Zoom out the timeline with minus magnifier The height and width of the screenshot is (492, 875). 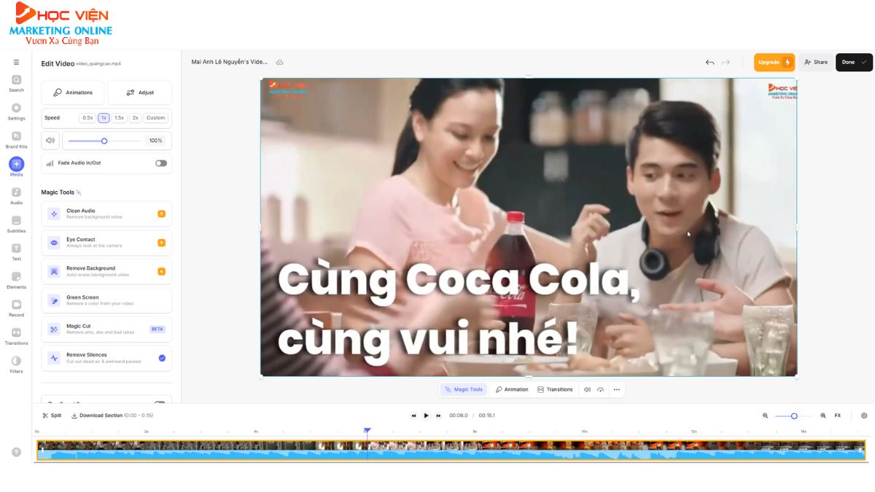point(765,415)
